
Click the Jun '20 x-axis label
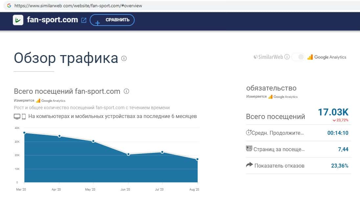[125, 190]
